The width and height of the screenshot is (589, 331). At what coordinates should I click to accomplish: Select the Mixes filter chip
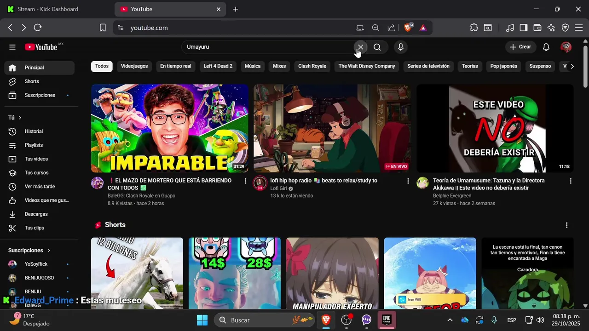[279, 66]
